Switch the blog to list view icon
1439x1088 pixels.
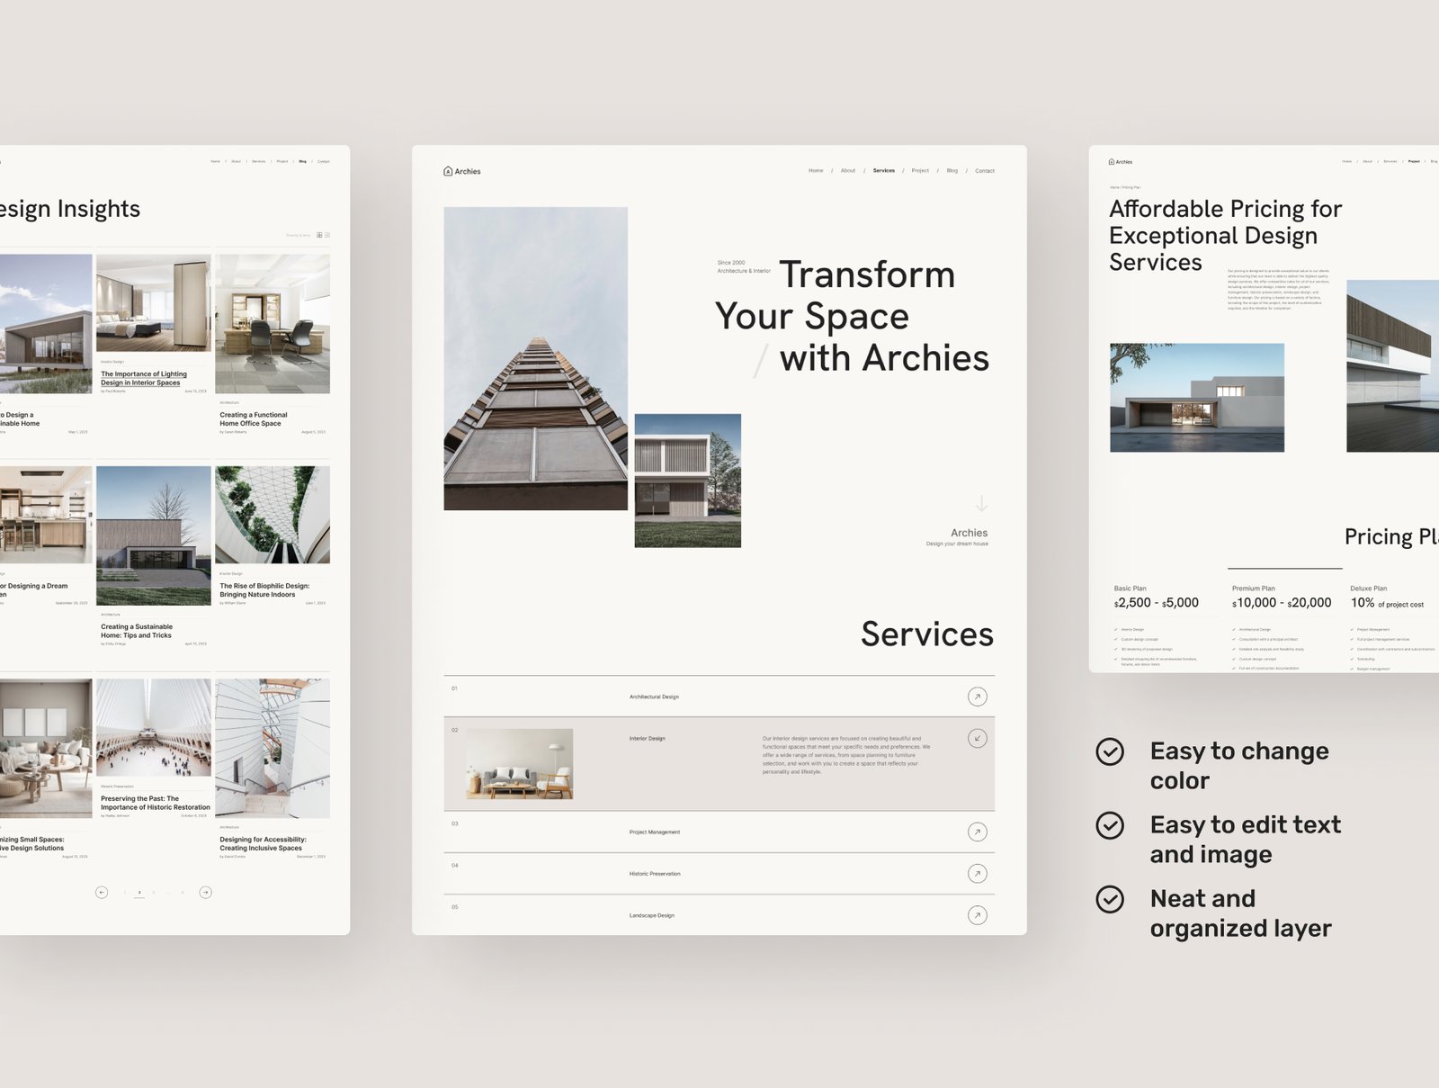tap(327, 235)
